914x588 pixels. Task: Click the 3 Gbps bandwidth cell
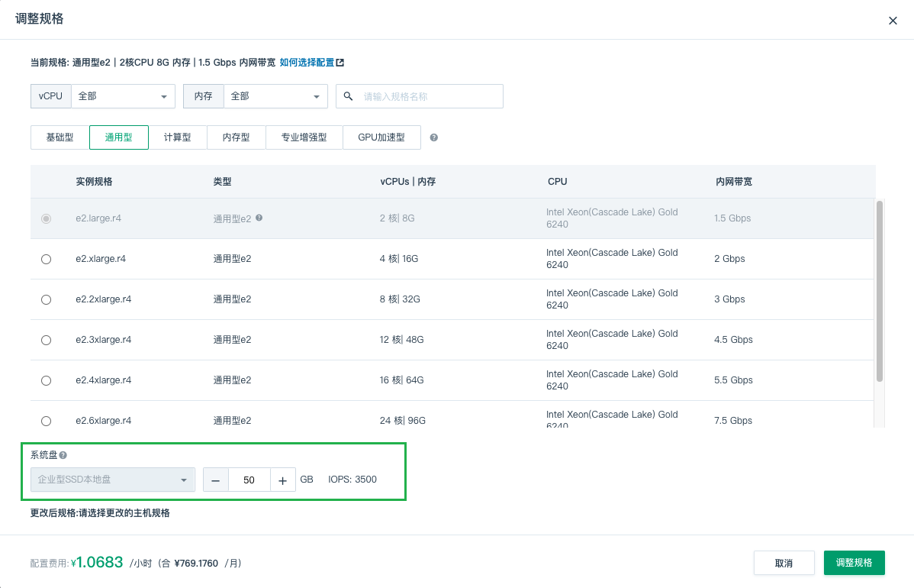coord(730,299)
